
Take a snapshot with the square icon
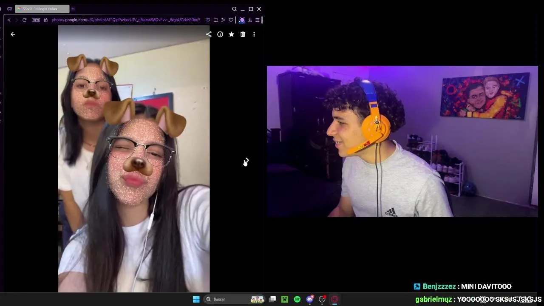pos(215,20)
